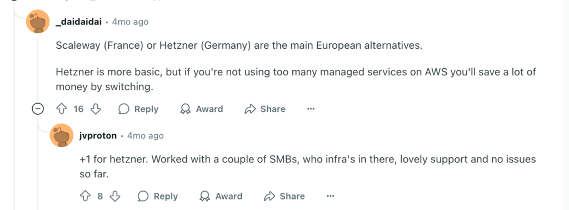Viewport: 569px width, 210px height.
Task: Click _daidaidai's avatar image
Action: pos(38,23)
